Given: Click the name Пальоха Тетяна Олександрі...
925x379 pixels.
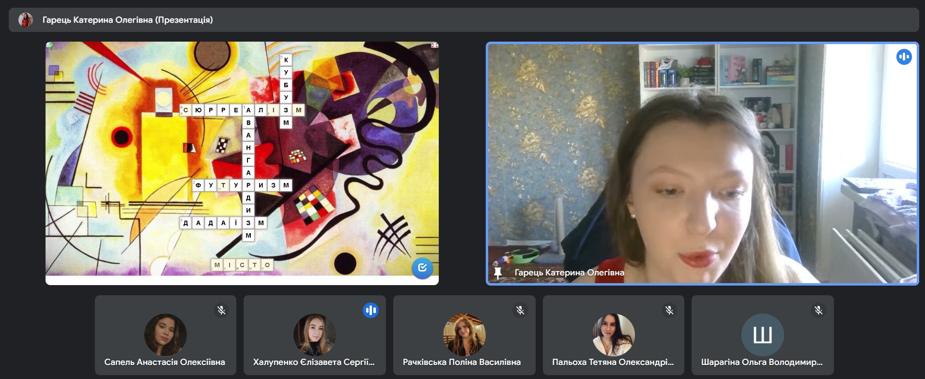Looking at the screenshot, I should pyautogui.click(x=613, y=362).
